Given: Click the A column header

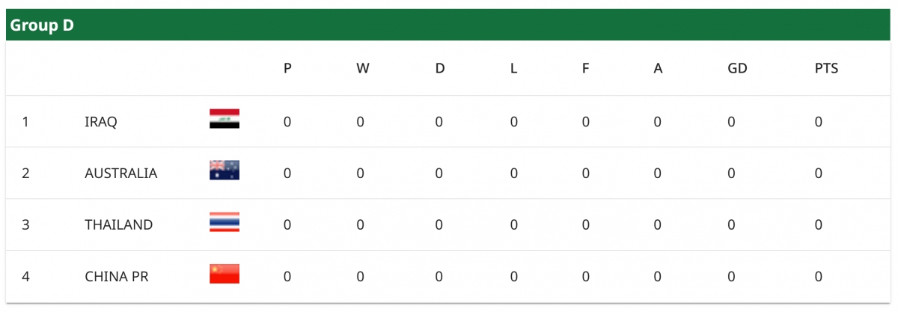Looking at the screenshot, I should click(x=658, y=69).
